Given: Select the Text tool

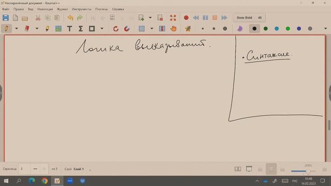Looking at the screenshot, I should pos(69,28).
